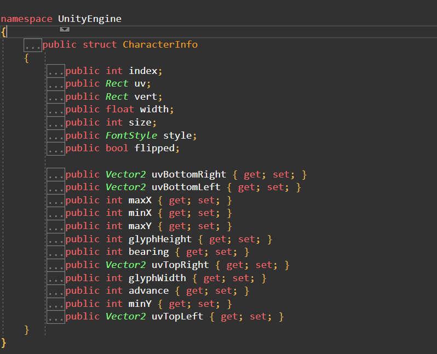The image size is (437, 354).
Task: Expand collapsed region before 'Rect uv'
Action: (56, 84)
